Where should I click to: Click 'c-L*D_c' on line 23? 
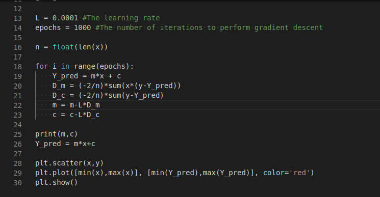pos(85,115)
